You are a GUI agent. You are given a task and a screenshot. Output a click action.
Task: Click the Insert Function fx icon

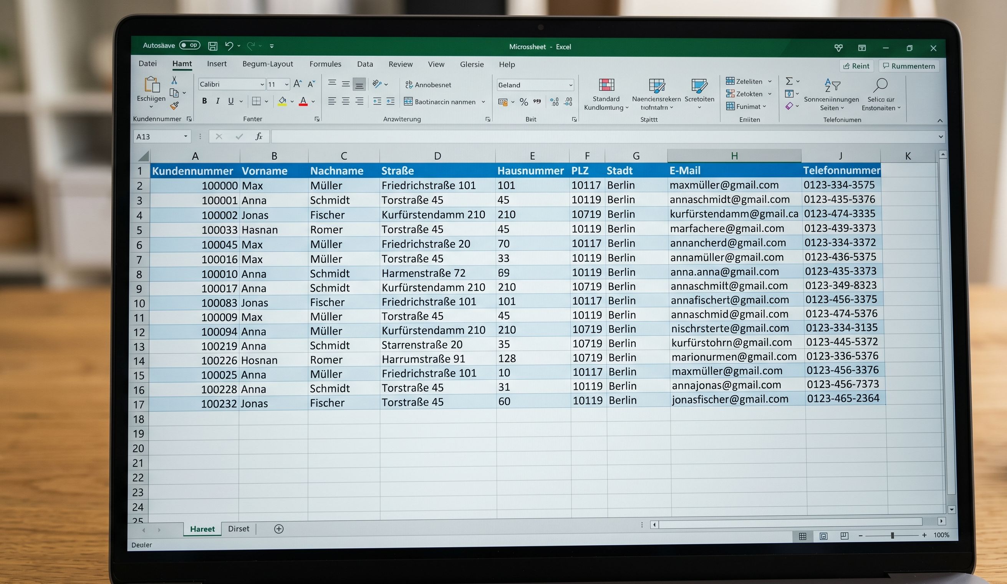pos(258,137)
